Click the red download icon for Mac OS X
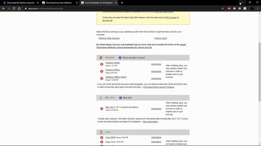Screen dimensions: 261x146 coord(102,109)
